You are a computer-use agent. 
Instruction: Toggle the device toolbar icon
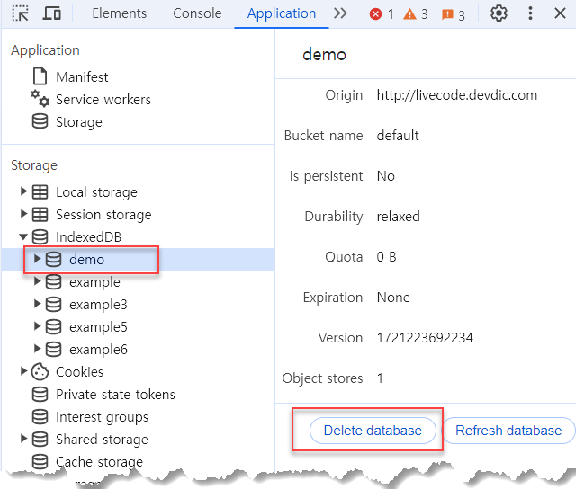(52, 13)
